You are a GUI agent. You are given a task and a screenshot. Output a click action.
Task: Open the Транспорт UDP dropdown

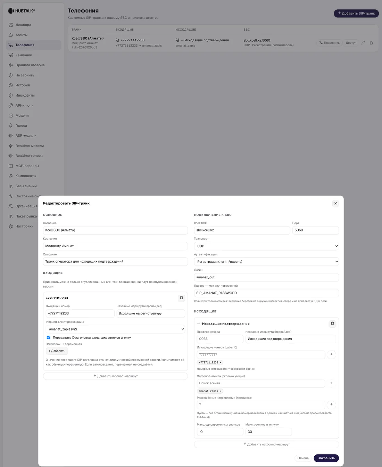pyautogui.click(x=266, y=246)
